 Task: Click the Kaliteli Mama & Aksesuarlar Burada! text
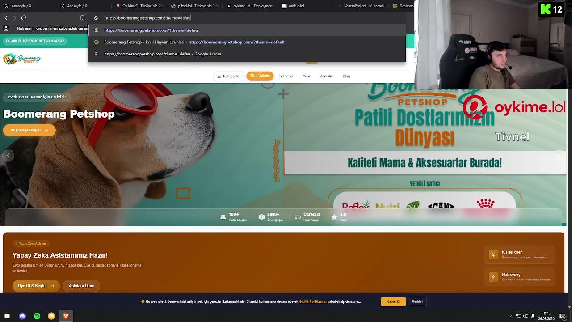pos(425,163)
